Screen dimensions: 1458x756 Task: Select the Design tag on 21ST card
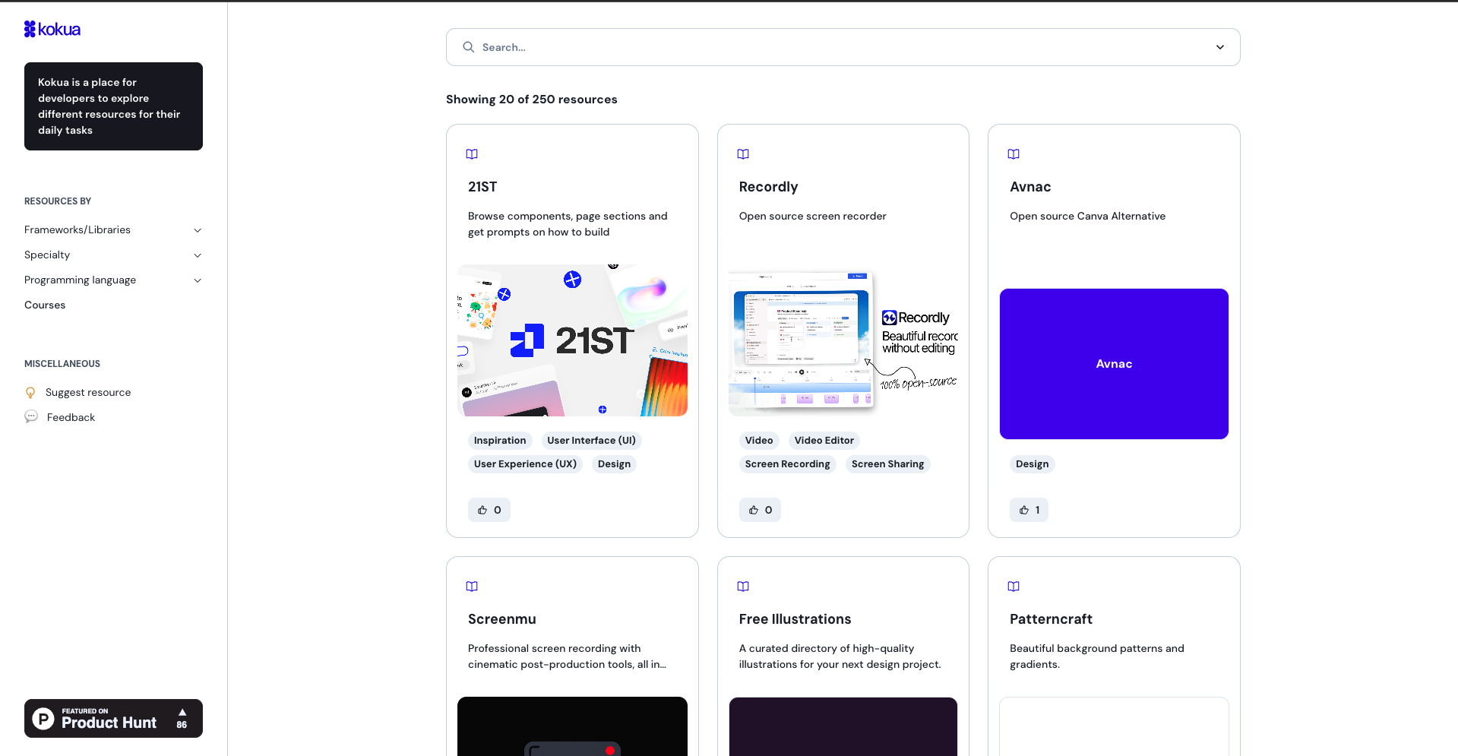tap(614, 464)
